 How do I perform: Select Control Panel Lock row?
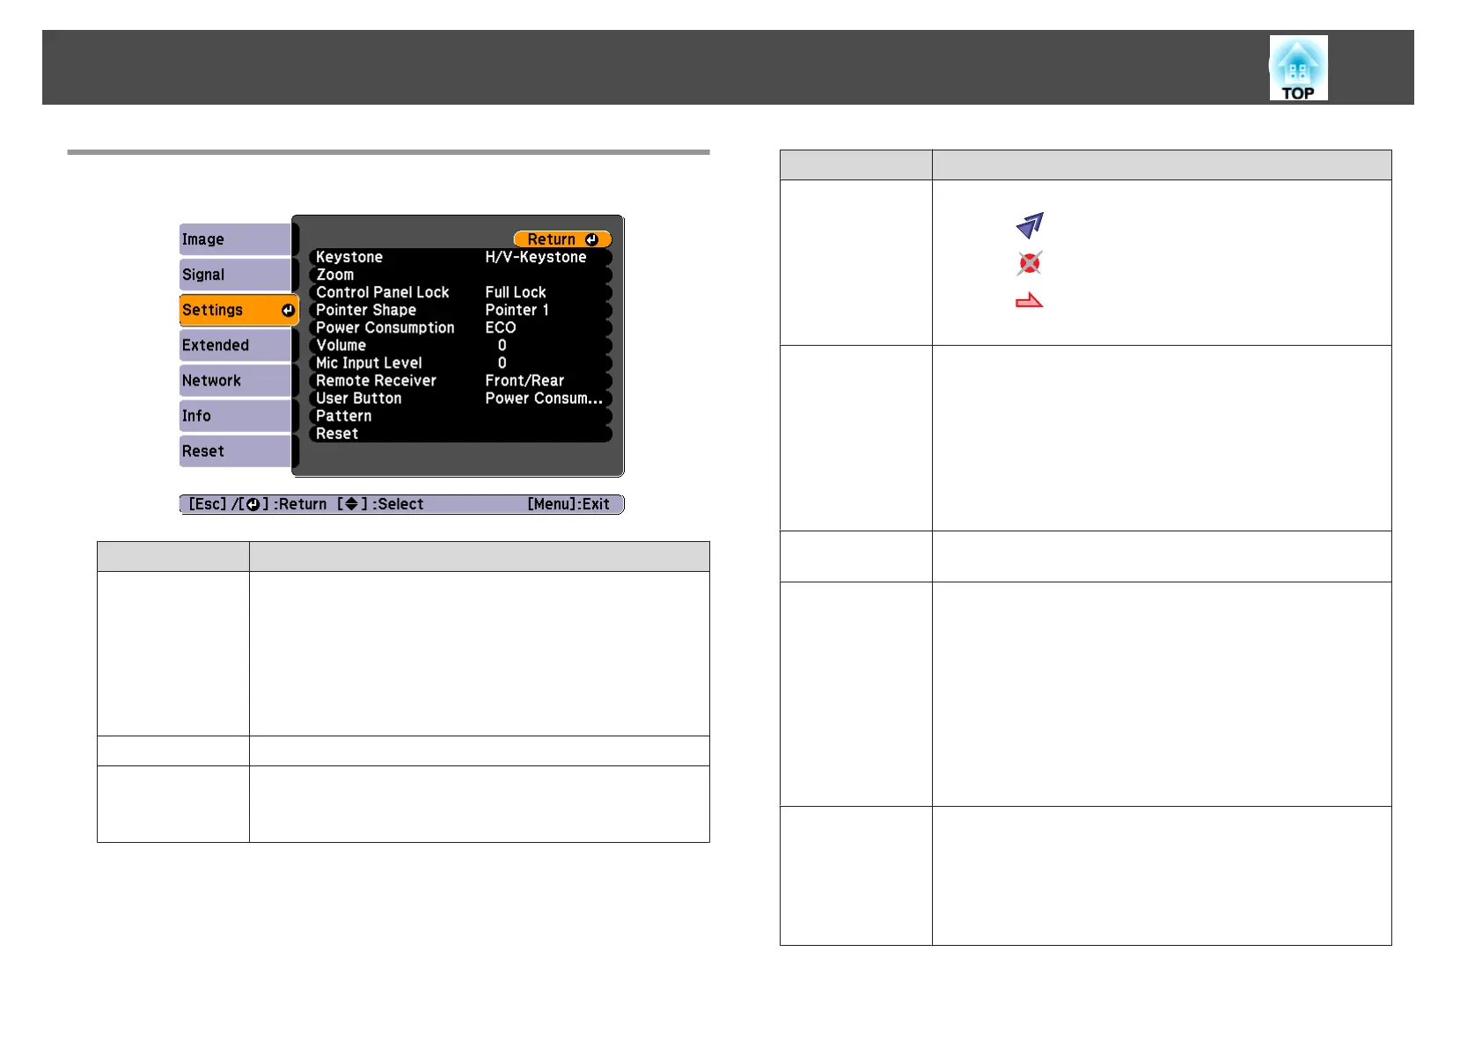[460, 292]
